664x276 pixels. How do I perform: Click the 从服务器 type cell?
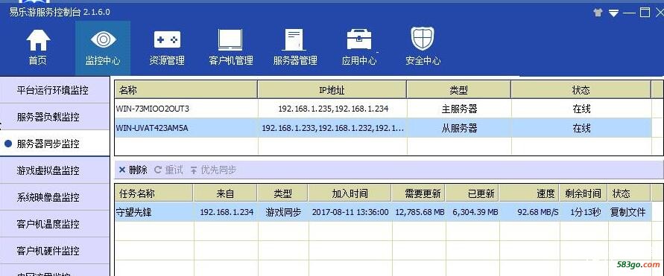[x=459, y=128]
